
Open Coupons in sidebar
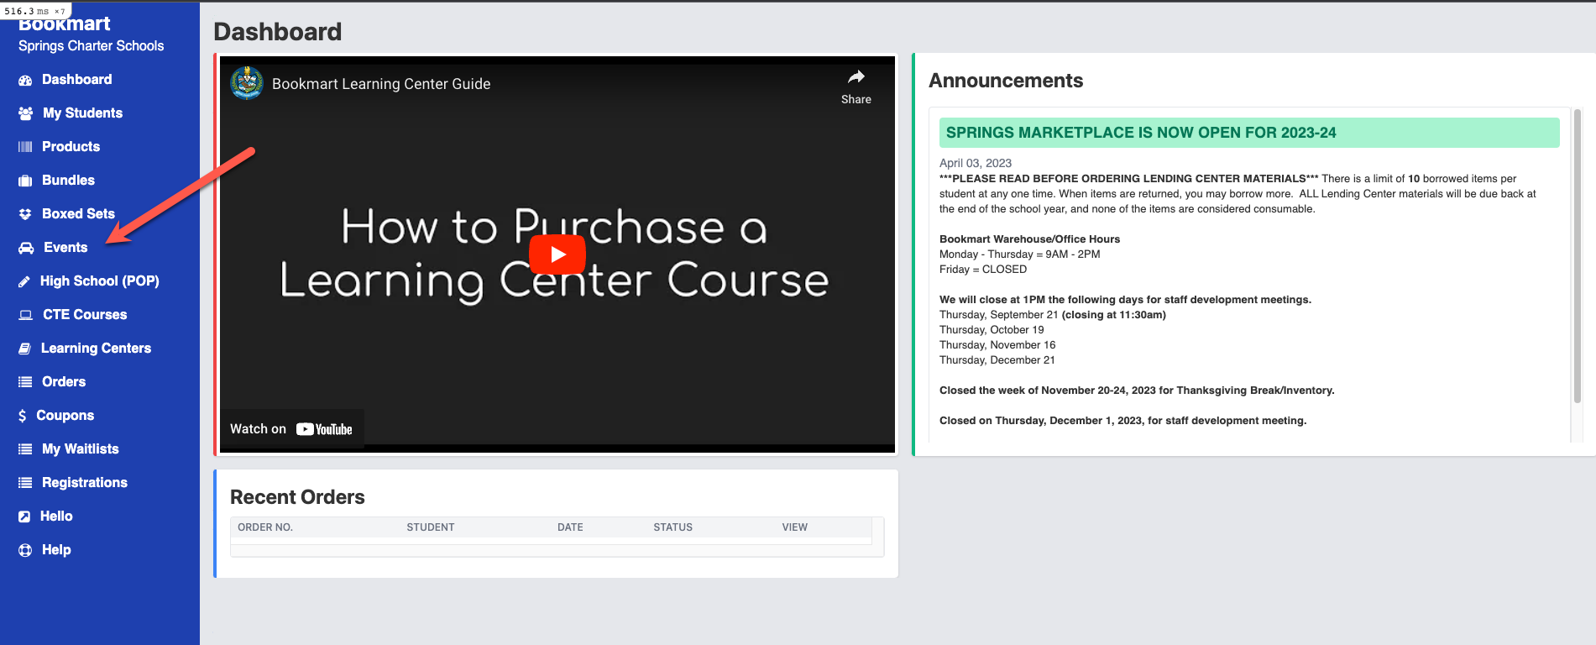(x=65, y=416)
